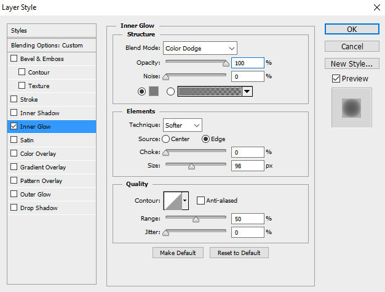
Task: Click the Size slider handle
Action: [191, 166]
